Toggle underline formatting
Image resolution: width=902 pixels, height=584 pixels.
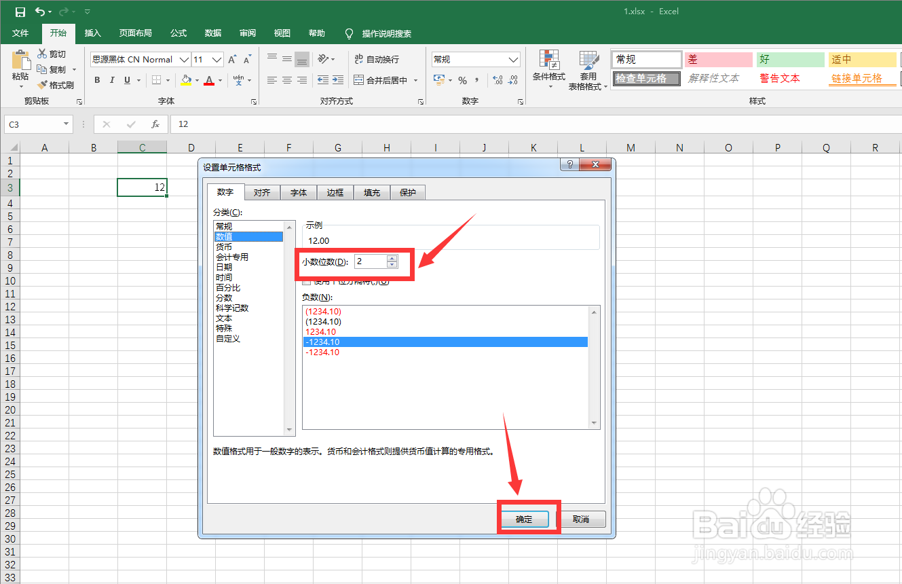[x=127, y=80]
